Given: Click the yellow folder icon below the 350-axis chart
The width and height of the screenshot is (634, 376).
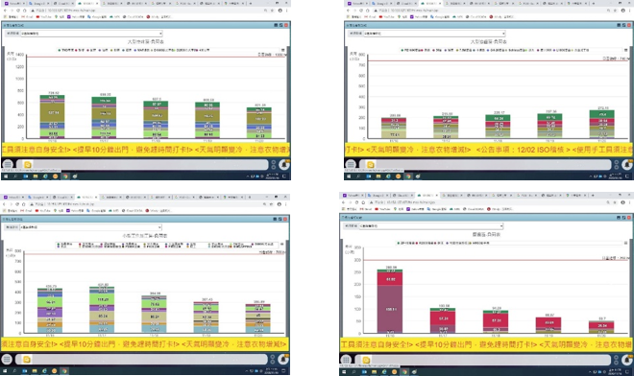Looking at the screenshot, I should pos(366,360).
